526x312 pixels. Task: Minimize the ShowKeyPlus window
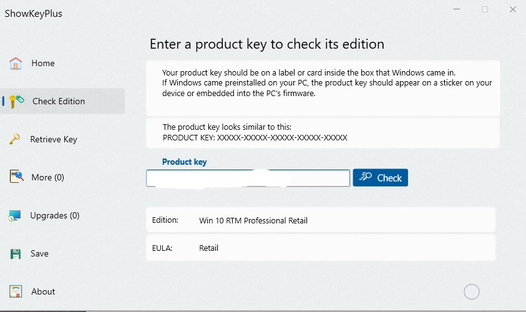point(457,9)
